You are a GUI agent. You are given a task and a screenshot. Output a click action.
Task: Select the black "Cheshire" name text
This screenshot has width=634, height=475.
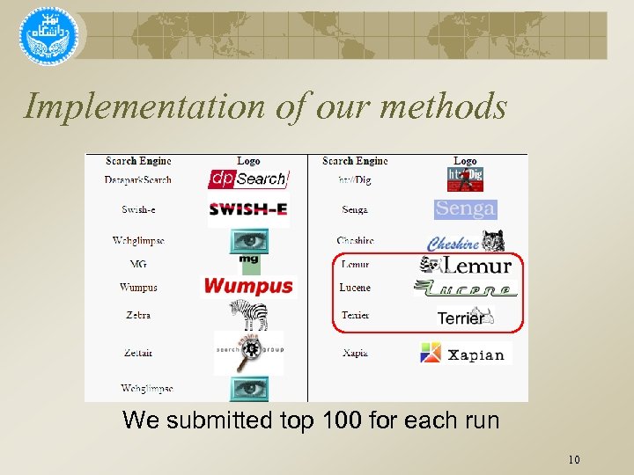[355, 241]
